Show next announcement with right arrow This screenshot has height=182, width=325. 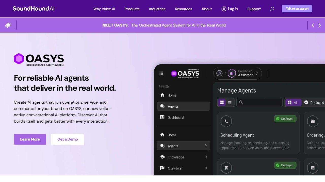[x=320, y=25]
